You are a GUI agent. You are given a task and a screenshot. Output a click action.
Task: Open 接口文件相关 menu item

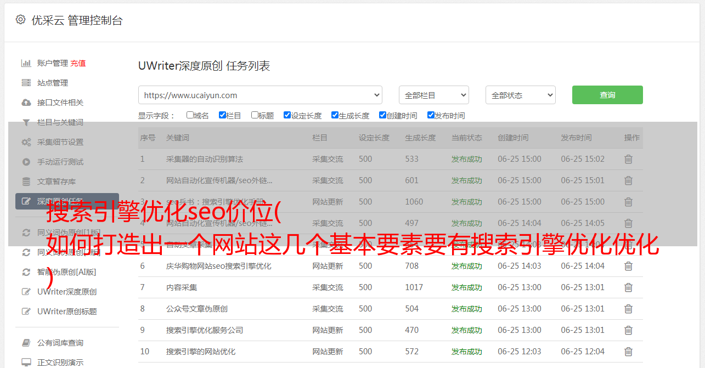(60, 103)
